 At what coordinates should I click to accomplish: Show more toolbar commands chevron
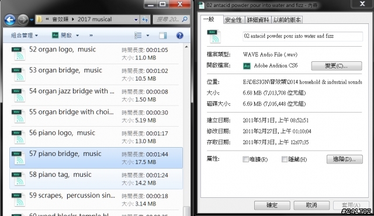click(91, 36)
